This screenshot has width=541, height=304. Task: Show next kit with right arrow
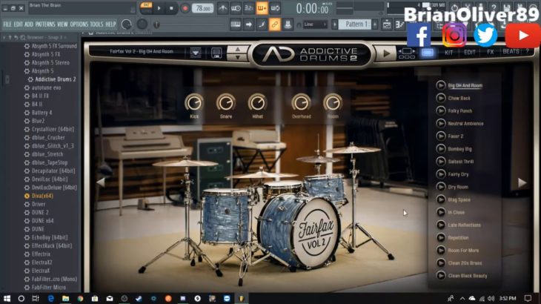(522, 183)
